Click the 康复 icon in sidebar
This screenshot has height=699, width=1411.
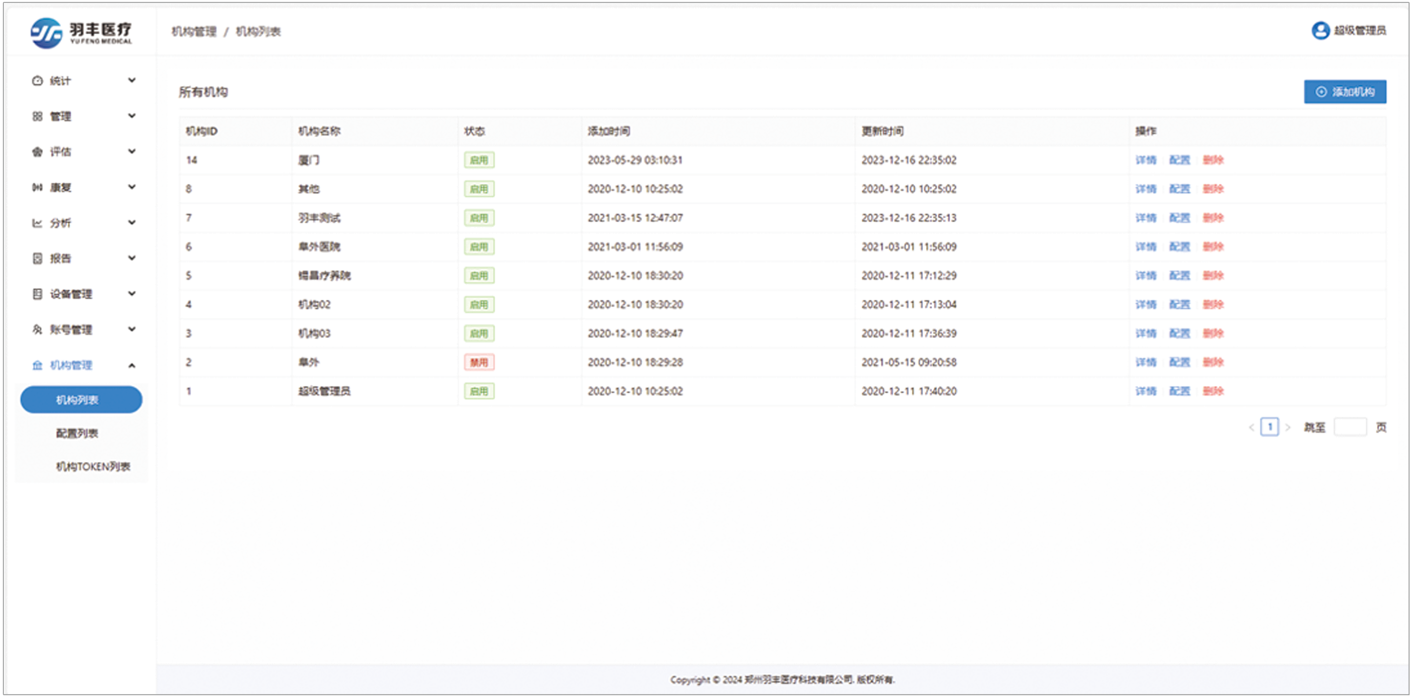click(x=37, y=187)
